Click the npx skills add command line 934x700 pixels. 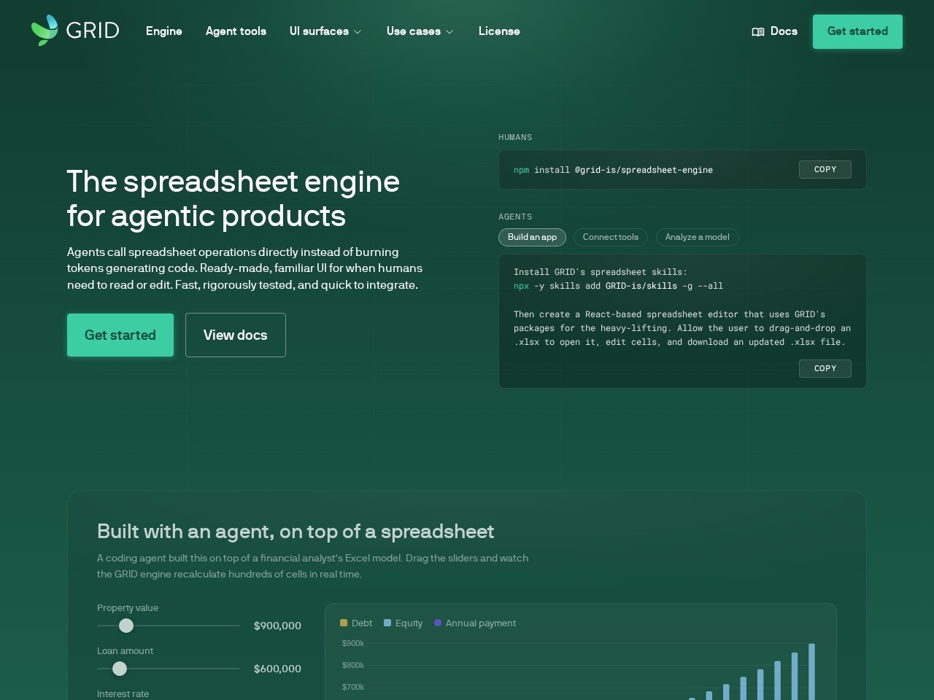click(x=618, y=286)
